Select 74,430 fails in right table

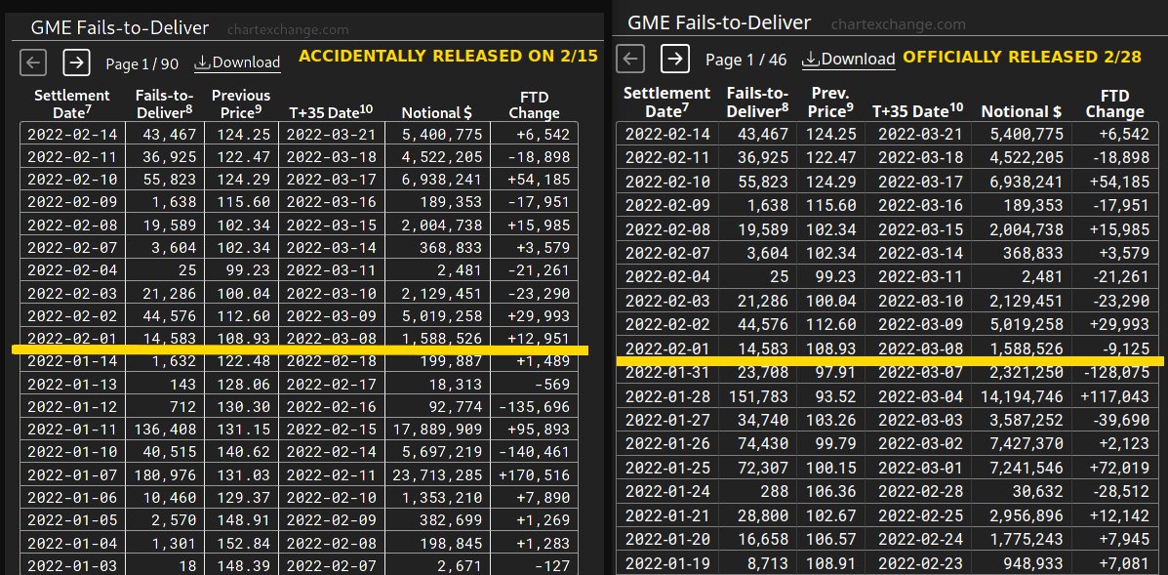(764, 444)
